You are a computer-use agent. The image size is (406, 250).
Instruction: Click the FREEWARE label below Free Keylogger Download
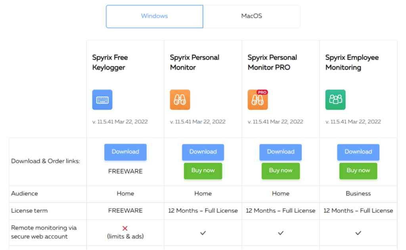tap(125, 171)
